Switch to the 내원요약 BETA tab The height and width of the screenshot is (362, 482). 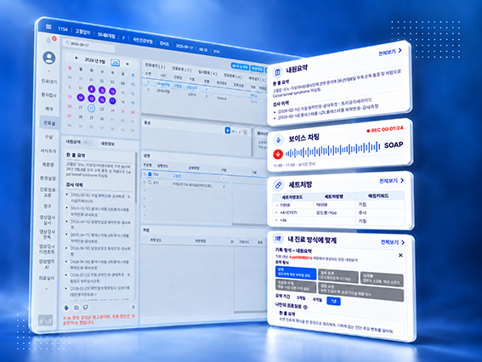click(x=79, y=142)
